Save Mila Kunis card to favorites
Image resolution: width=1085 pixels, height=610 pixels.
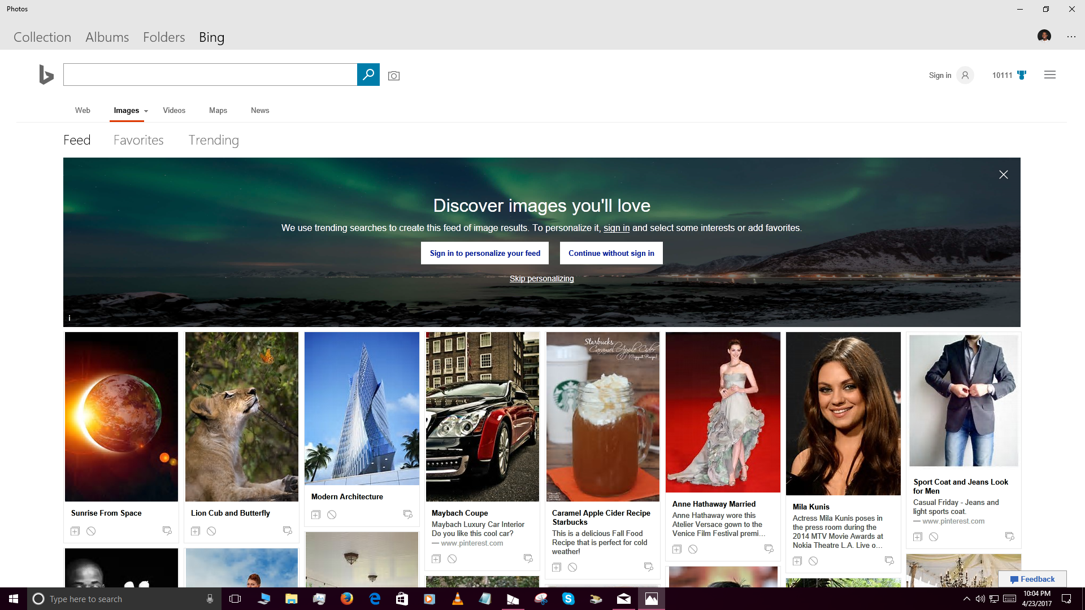[x=797, y=561]
